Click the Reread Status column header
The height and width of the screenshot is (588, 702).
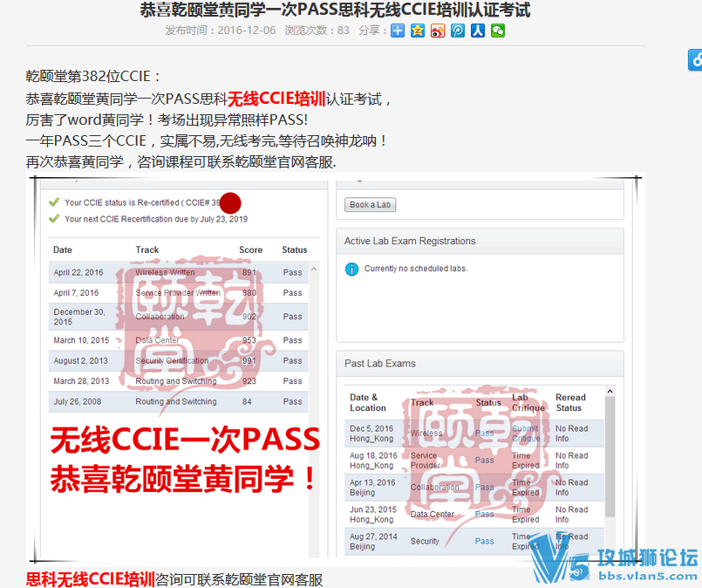(x=570, y=402)
